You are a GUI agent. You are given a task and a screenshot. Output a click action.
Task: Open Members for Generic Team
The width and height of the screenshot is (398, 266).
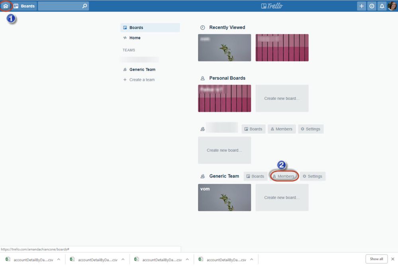284,176
